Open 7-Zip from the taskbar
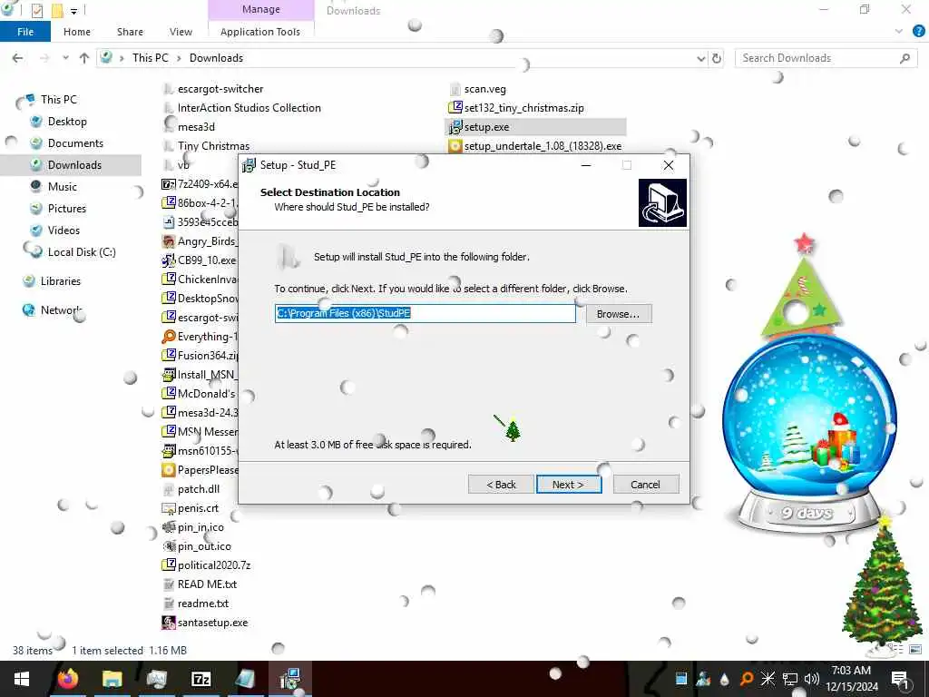This screenshot has height=697, width=929. 201,679
